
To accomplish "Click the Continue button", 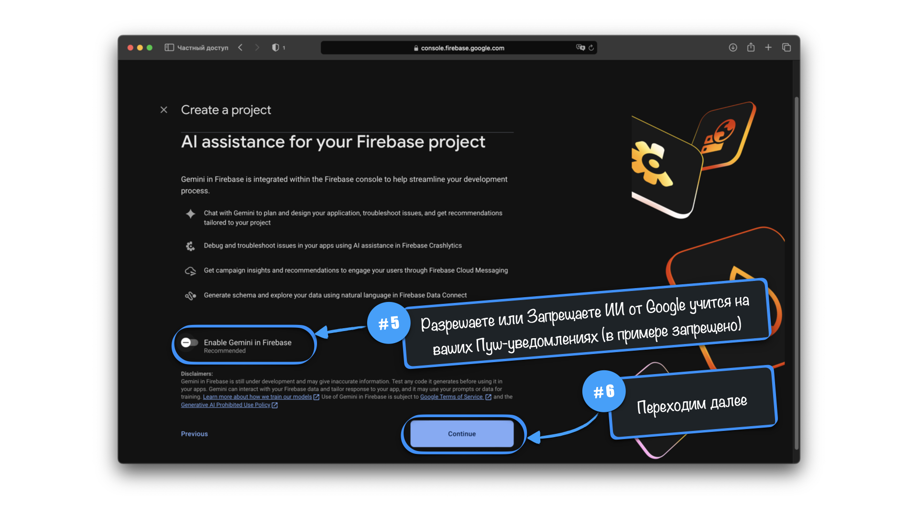I will click(x=462, y=434).
